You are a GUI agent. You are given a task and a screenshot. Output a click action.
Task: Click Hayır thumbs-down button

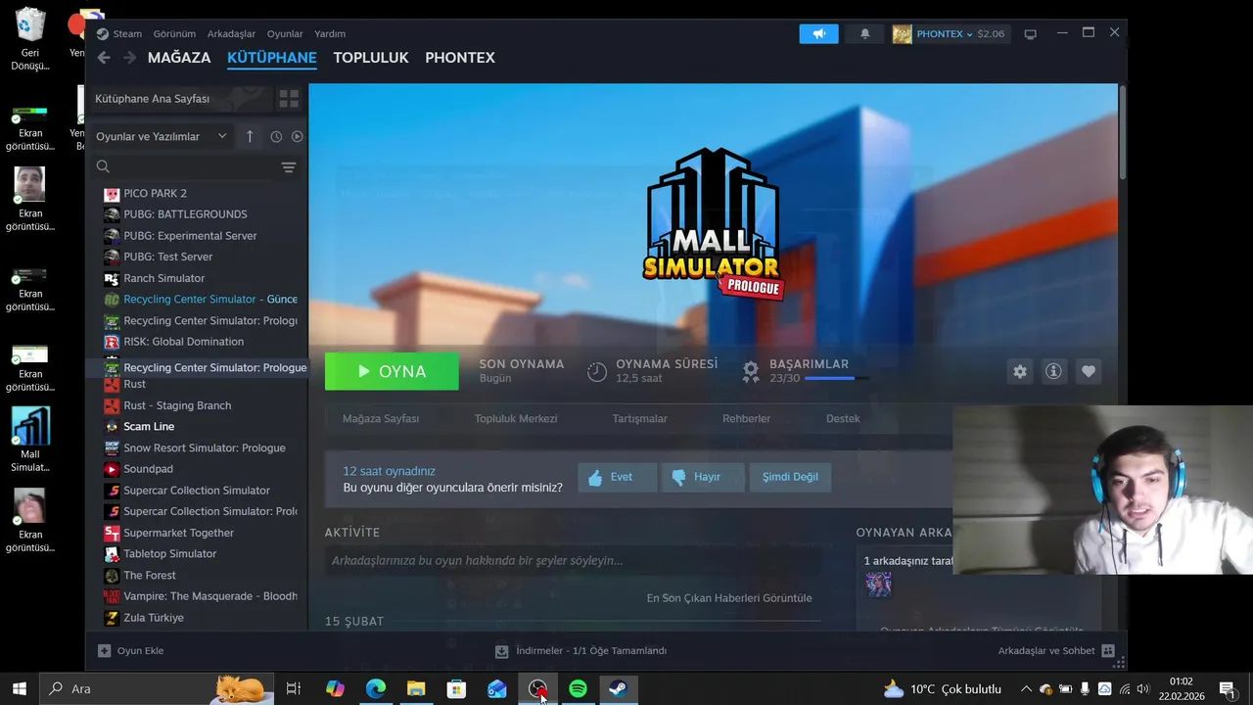tap(703, 477)
